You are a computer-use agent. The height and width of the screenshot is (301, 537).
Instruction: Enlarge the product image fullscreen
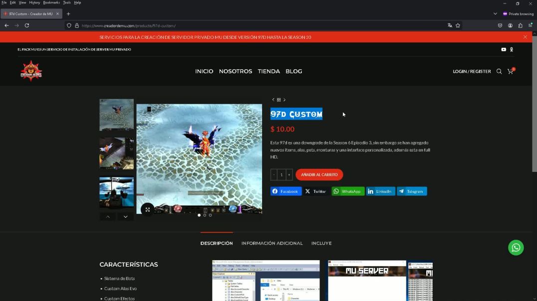coord(148,210)
